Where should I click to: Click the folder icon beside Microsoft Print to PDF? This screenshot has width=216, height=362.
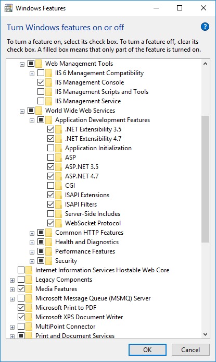tap(29, 308)
